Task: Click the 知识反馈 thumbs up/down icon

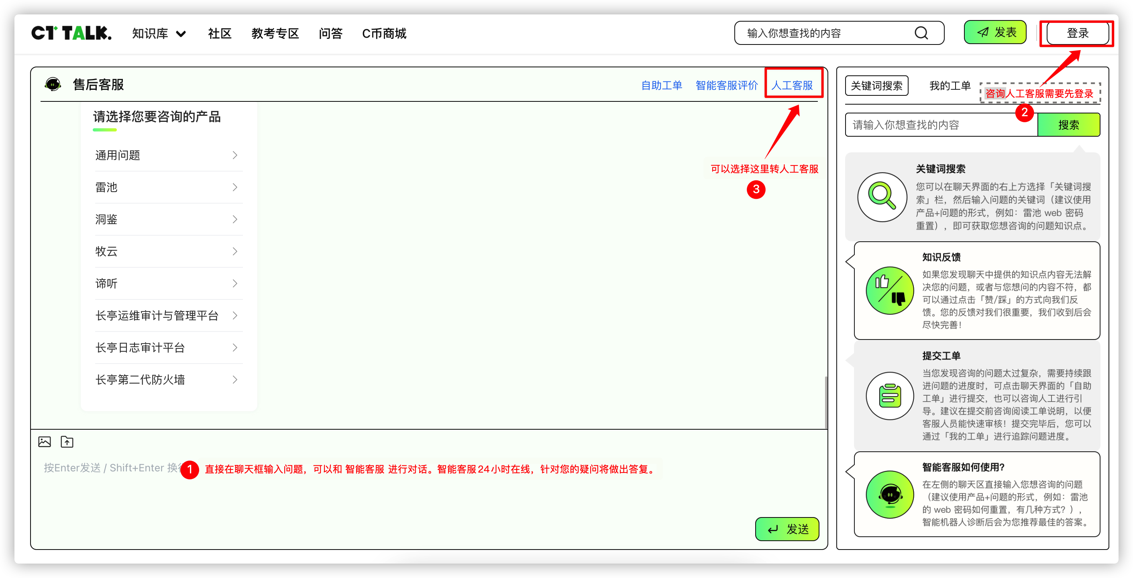Action: (889, 290)
